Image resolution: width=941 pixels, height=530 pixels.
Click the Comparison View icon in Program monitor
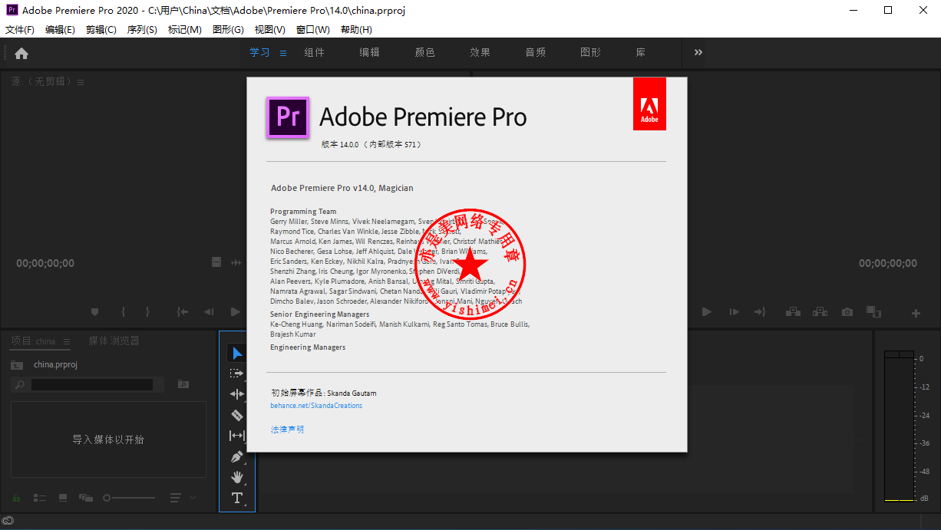pyautogui.click(x=873, y=312)
